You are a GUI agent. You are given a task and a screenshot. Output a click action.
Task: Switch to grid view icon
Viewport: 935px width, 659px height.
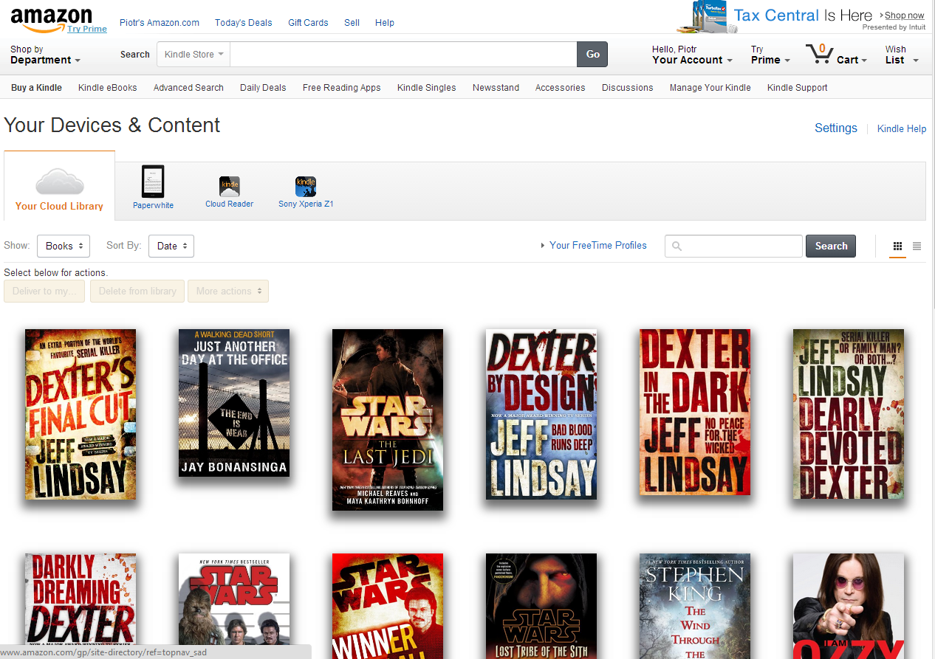[x=897, y=246]
